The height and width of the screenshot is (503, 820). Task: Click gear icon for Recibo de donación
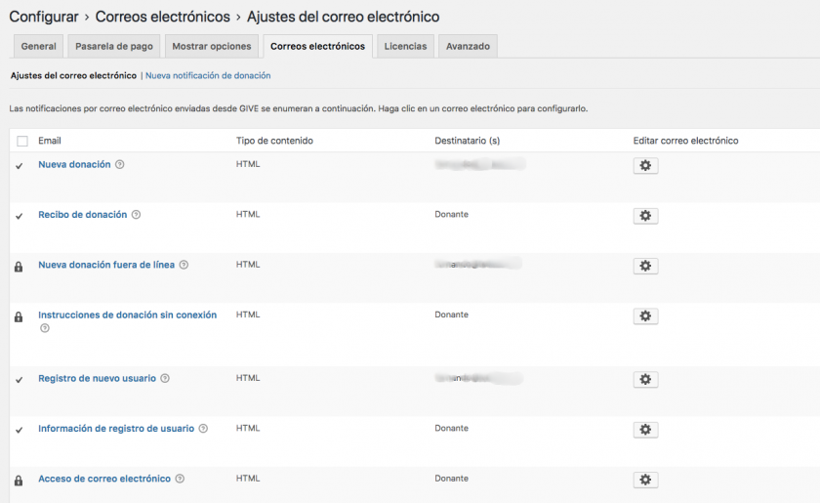pyautogui.click(x=645, y=216)
